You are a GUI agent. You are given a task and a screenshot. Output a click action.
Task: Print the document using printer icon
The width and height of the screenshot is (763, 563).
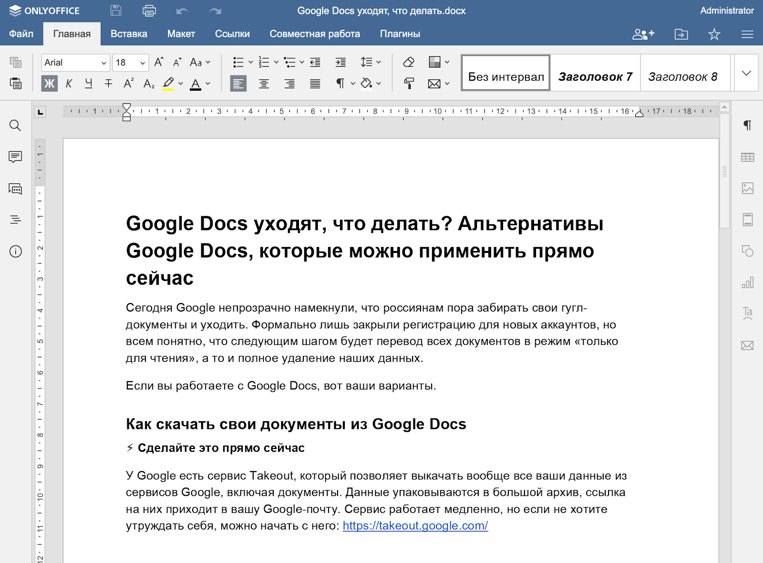[x=149, y=10]
